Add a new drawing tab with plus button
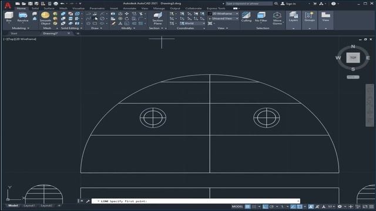Screen dimensions: 376x211 click(78, 33)
